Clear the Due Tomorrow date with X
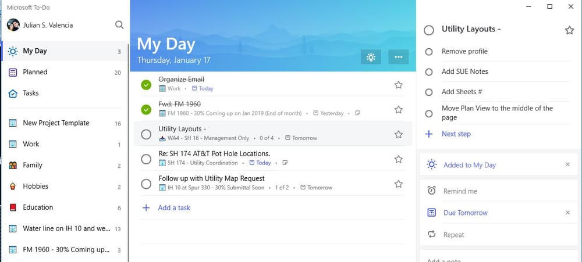The height and width of the screenshot is (262, 582). click(567, 213)
